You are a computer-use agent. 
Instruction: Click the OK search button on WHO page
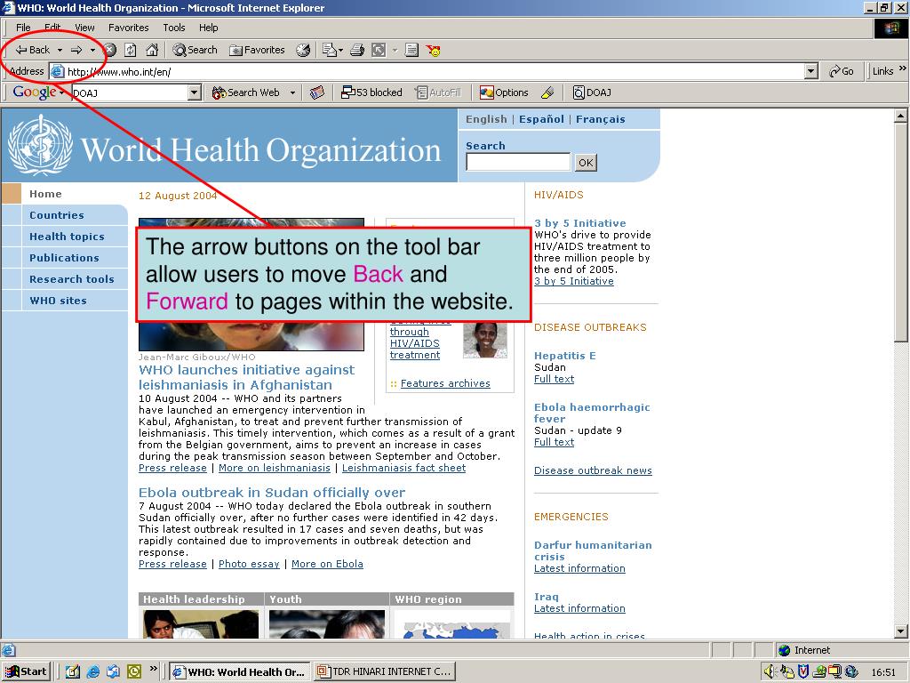(x=586, y=163)
